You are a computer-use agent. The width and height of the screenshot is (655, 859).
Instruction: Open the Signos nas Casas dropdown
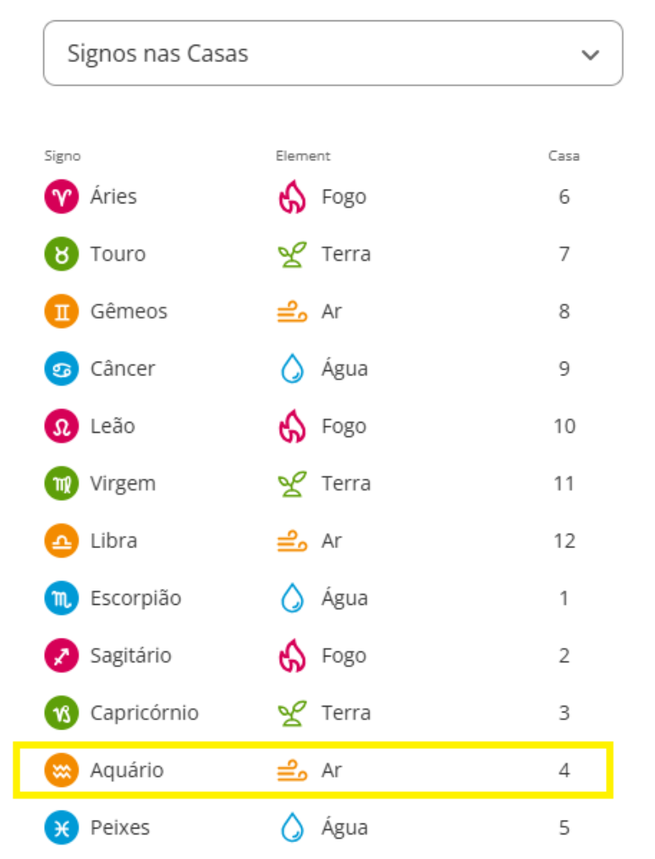(333, 54)
